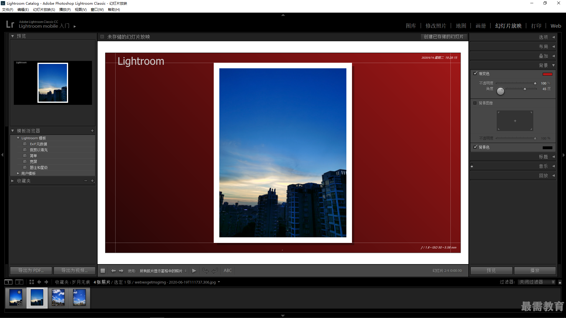This screenshot has width=566, height=318.
Task: Go back arrow in filmstrip bar
Action: coord(39,282)
